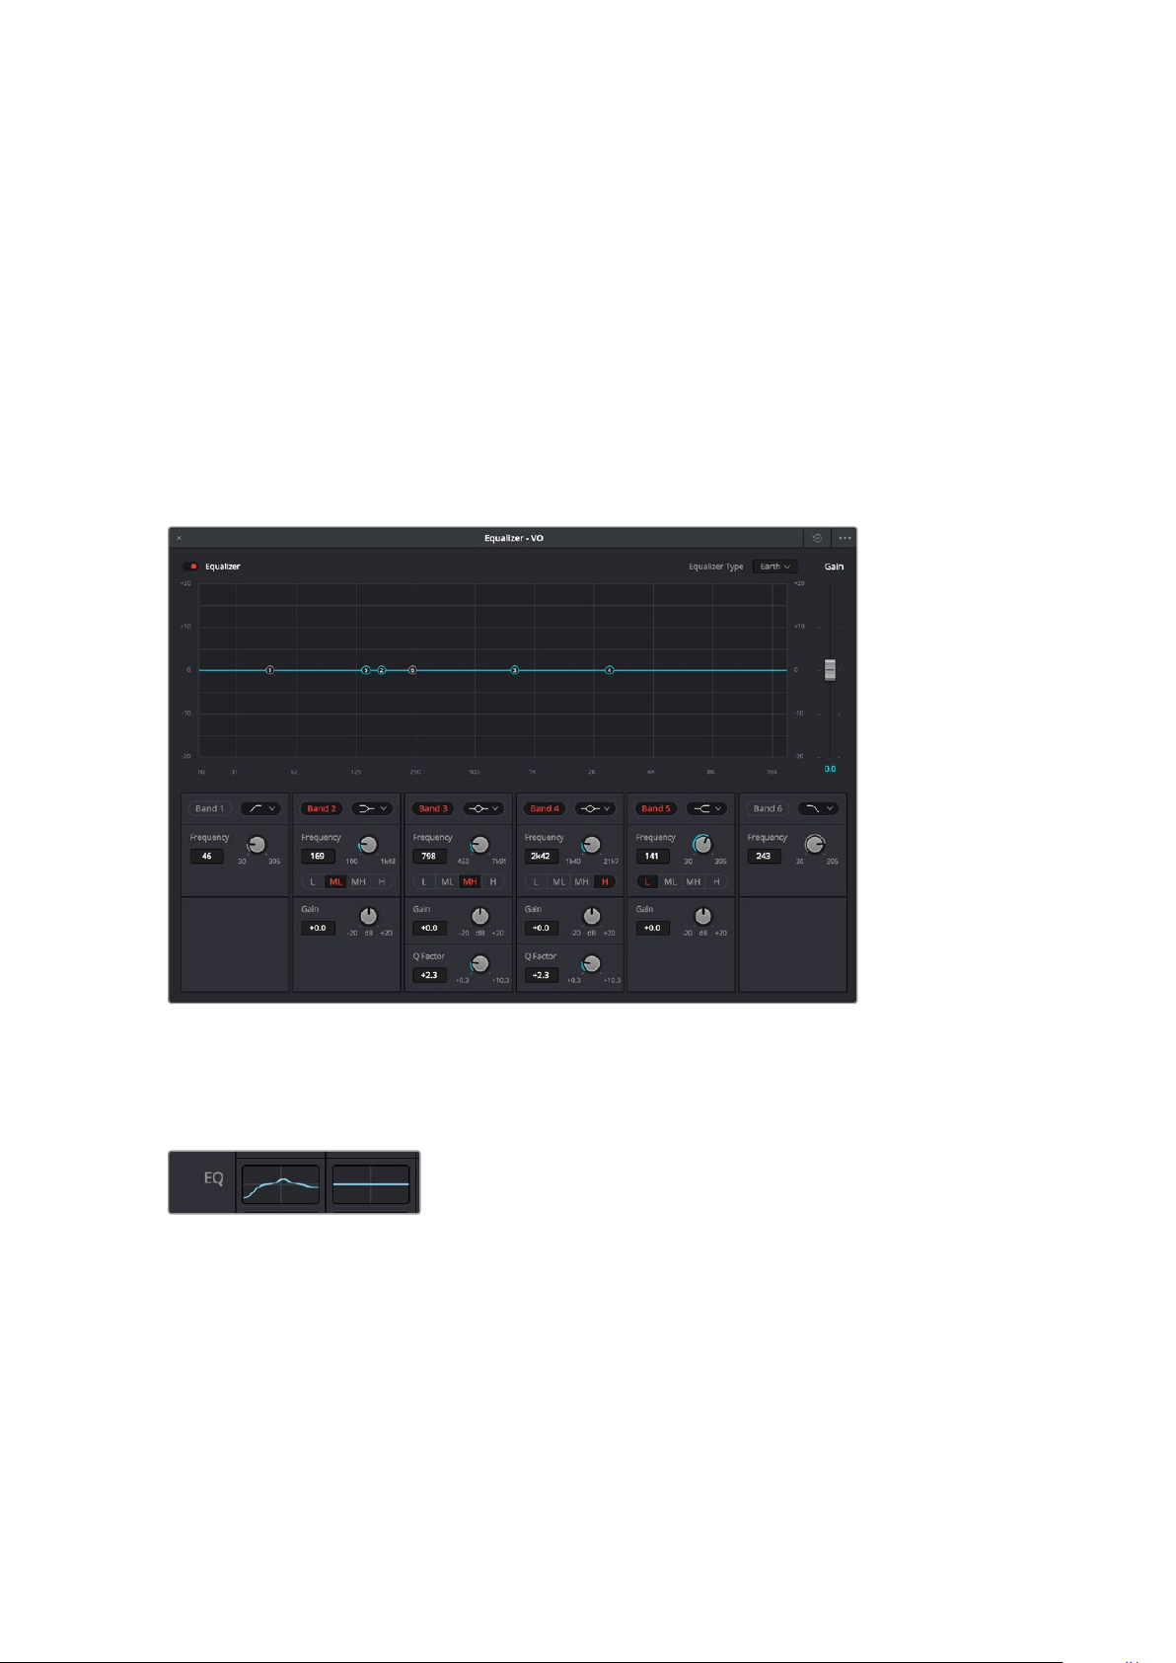Click Band 3 Frequency knob

[x=479, y=845]
